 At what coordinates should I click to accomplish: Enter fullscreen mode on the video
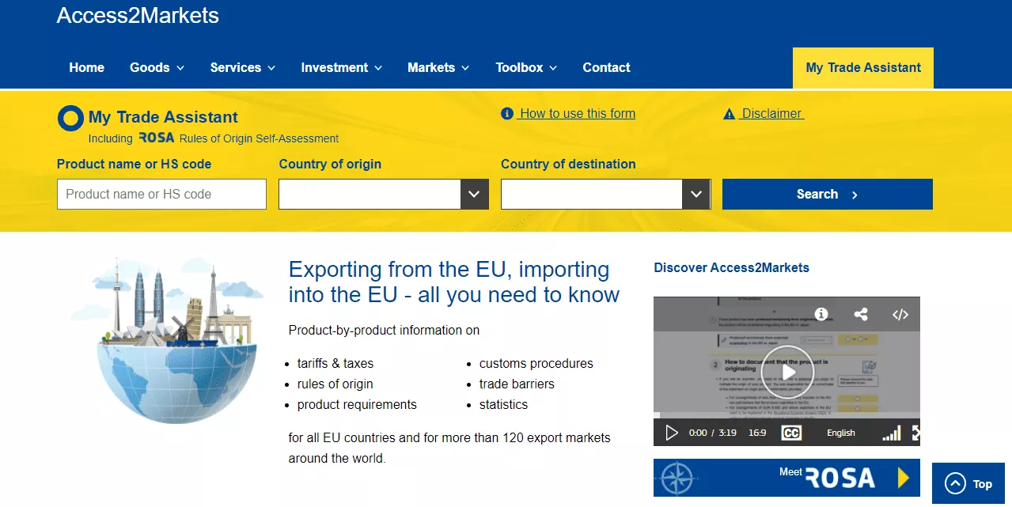point(915,433)
